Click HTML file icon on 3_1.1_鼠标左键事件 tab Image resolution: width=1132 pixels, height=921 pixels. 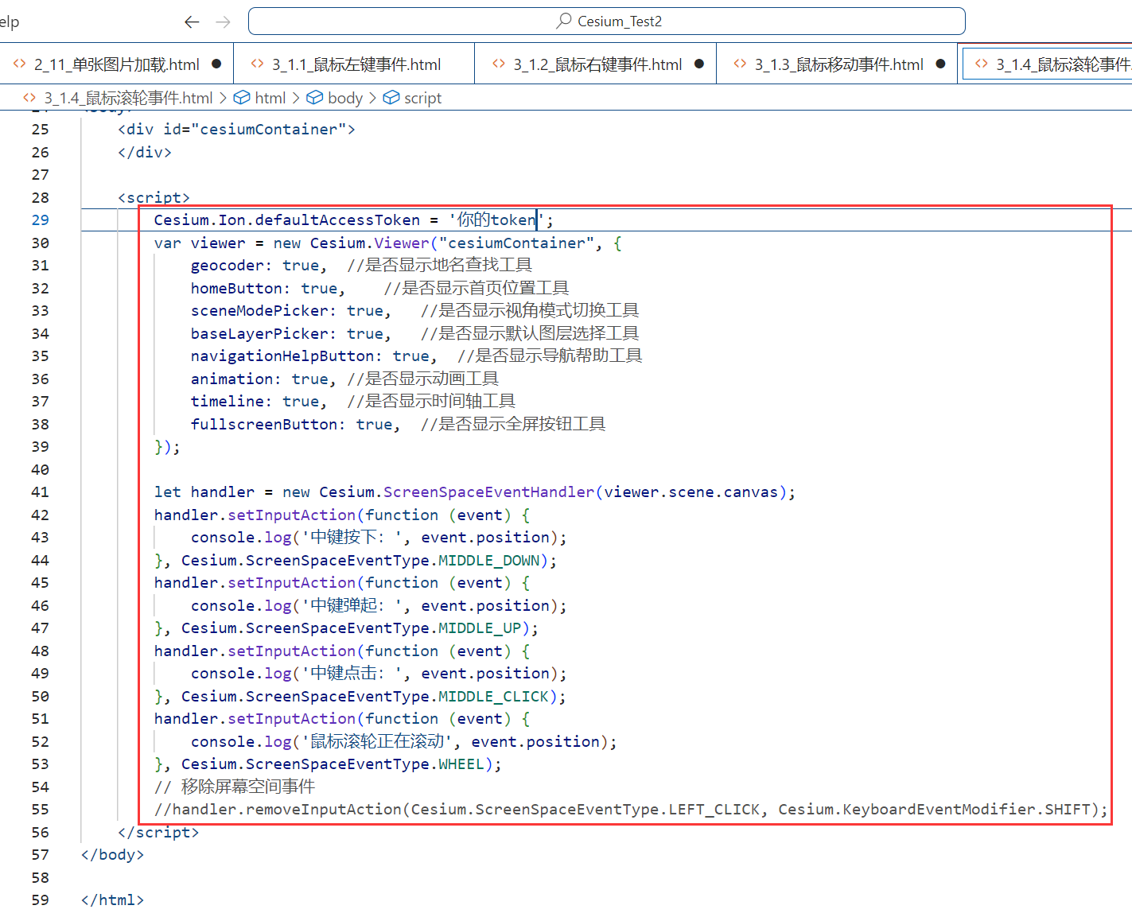pyautogui.click(x=257, y=64)
